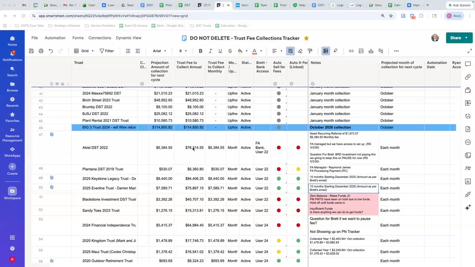
Task: Open the Dynamic View menu
Action: (x=128, y=38)
